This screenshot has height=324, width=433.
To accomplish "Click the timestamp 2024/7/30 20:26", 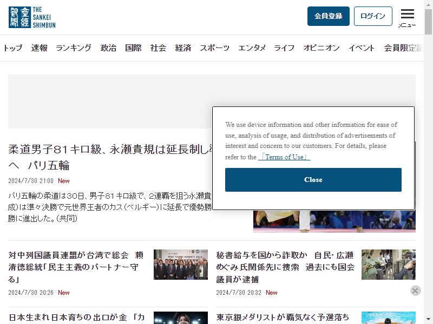I will pyautogui.click(x=31, y=293).
